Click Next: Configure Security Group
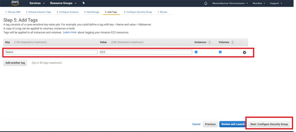Viewport: 296px width, 132px height. coord(269,124)
